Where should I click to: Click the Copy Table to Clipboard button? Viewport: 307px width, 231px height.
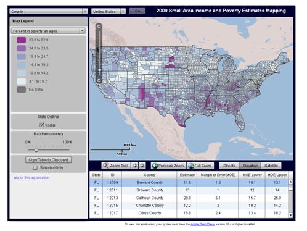click(x=48, y=160)
